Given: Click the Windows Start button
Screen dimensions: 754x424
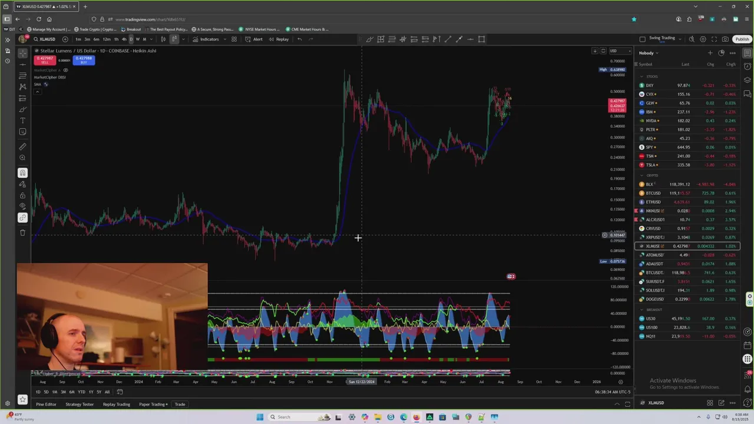Looking at the screenshot, I should click(260, 417).
